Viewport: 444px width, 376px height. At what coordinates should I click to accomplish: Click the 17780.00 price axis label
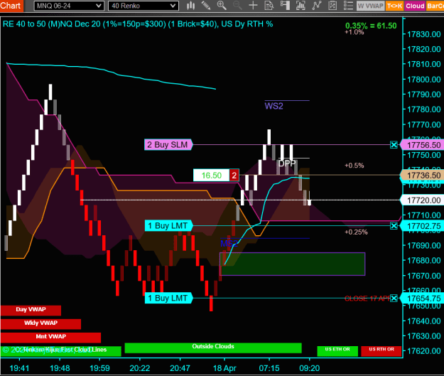point(424,109)
